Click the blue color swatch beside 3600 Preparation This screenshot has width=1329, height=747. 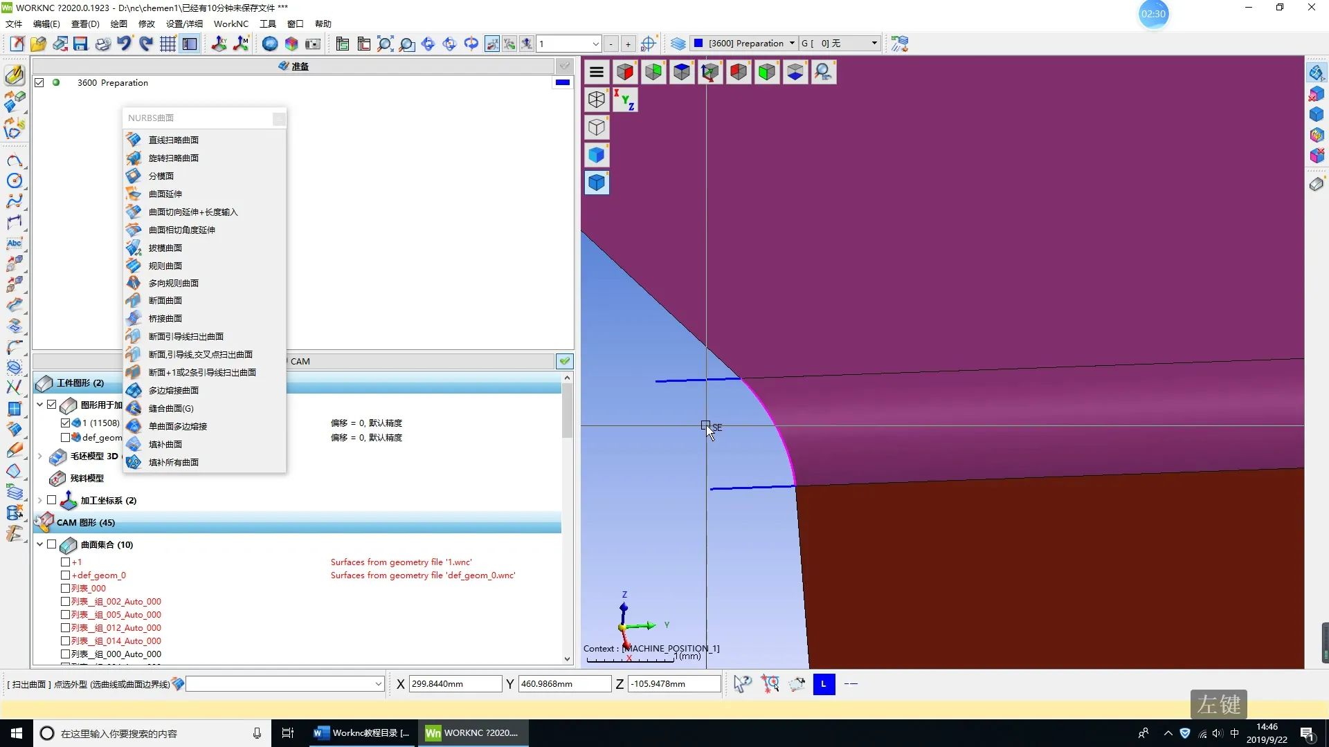tap(563, 83)
